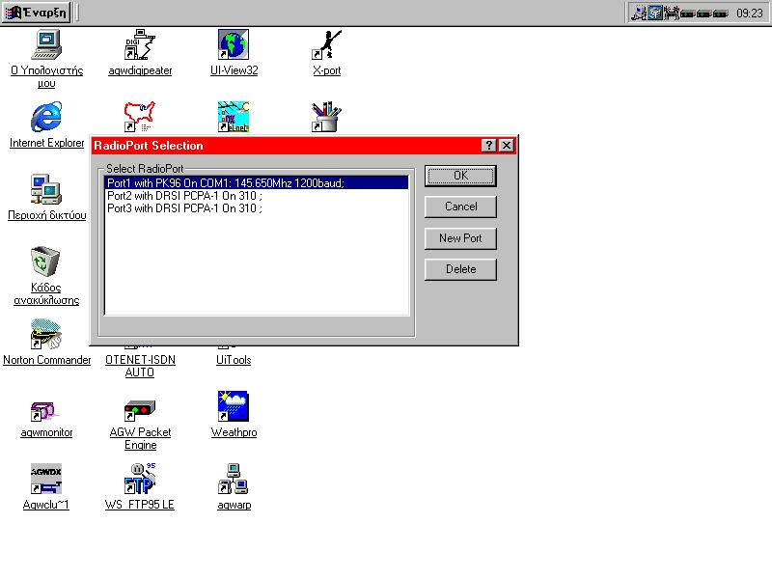Viewport: 772px width, 579px height.
Task: Cancel the RadioPort Selection dialog
Action: click(x=460, y=207)
